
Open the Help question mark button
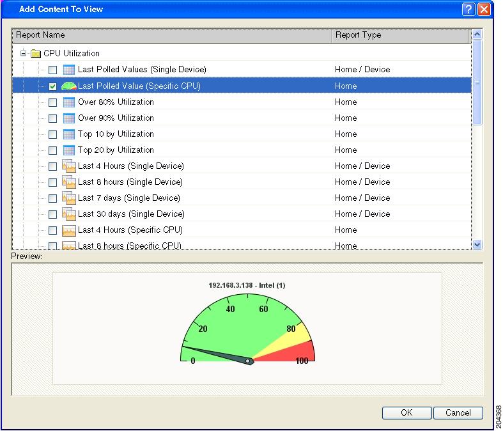(468, 9)
